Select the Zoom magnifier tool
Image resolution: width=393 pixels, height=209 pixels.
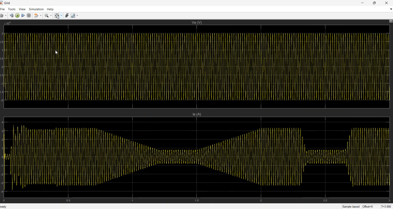[46, 16]
